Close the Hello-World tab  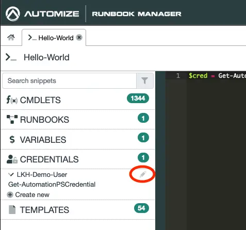(79, 37)
